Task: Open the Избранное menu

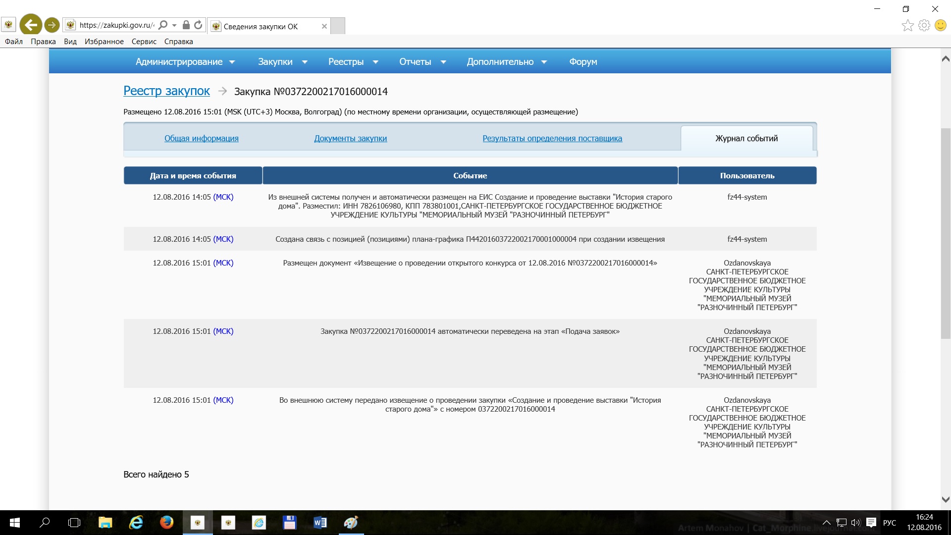Action: pos(104,42)
